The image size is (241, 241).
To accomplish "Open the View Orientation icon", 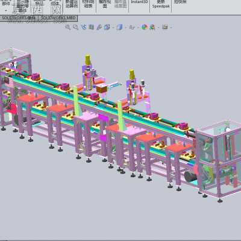I will click(x=107, y=27).
